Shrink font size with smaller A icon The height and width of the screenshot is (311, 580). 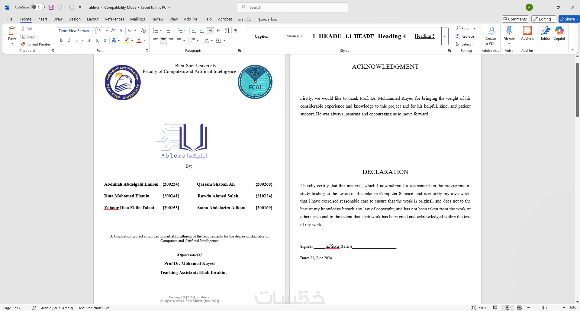(121, 31)
